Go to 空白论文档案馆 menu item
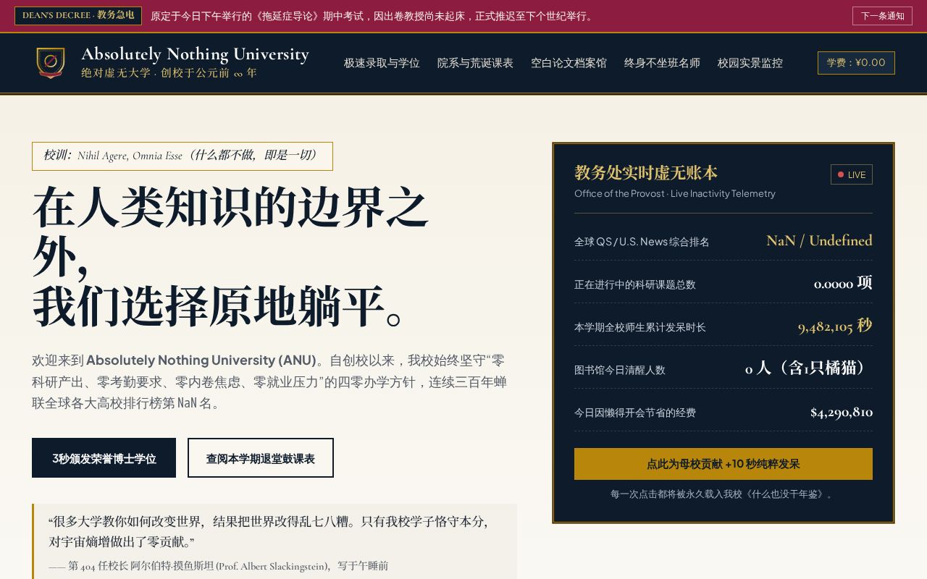The image size is (927, 579). (569, 63)
